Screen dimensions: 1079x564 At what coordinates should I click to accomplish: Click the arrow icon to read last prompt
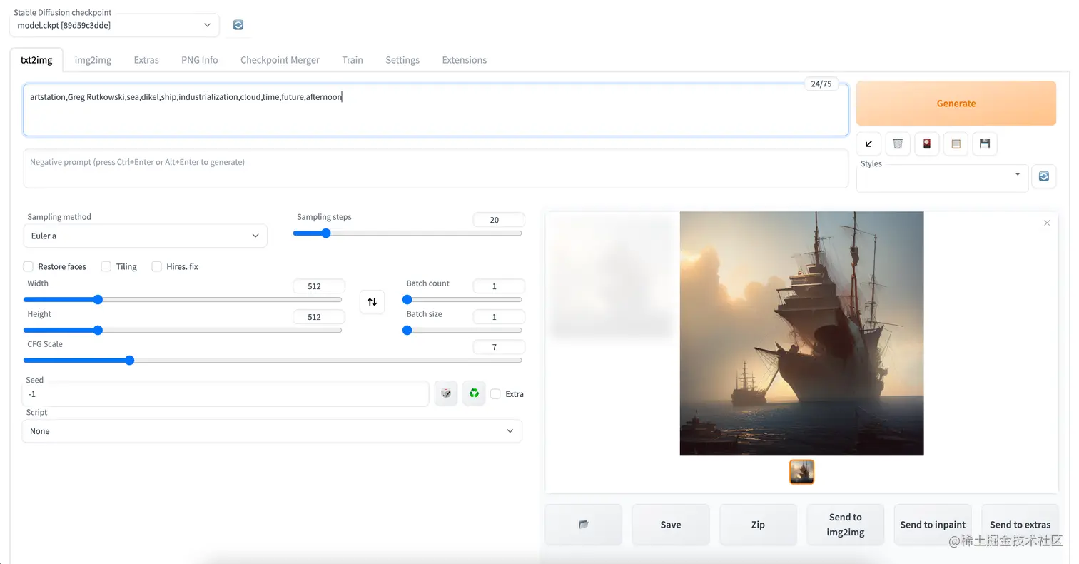click(868, 143)
